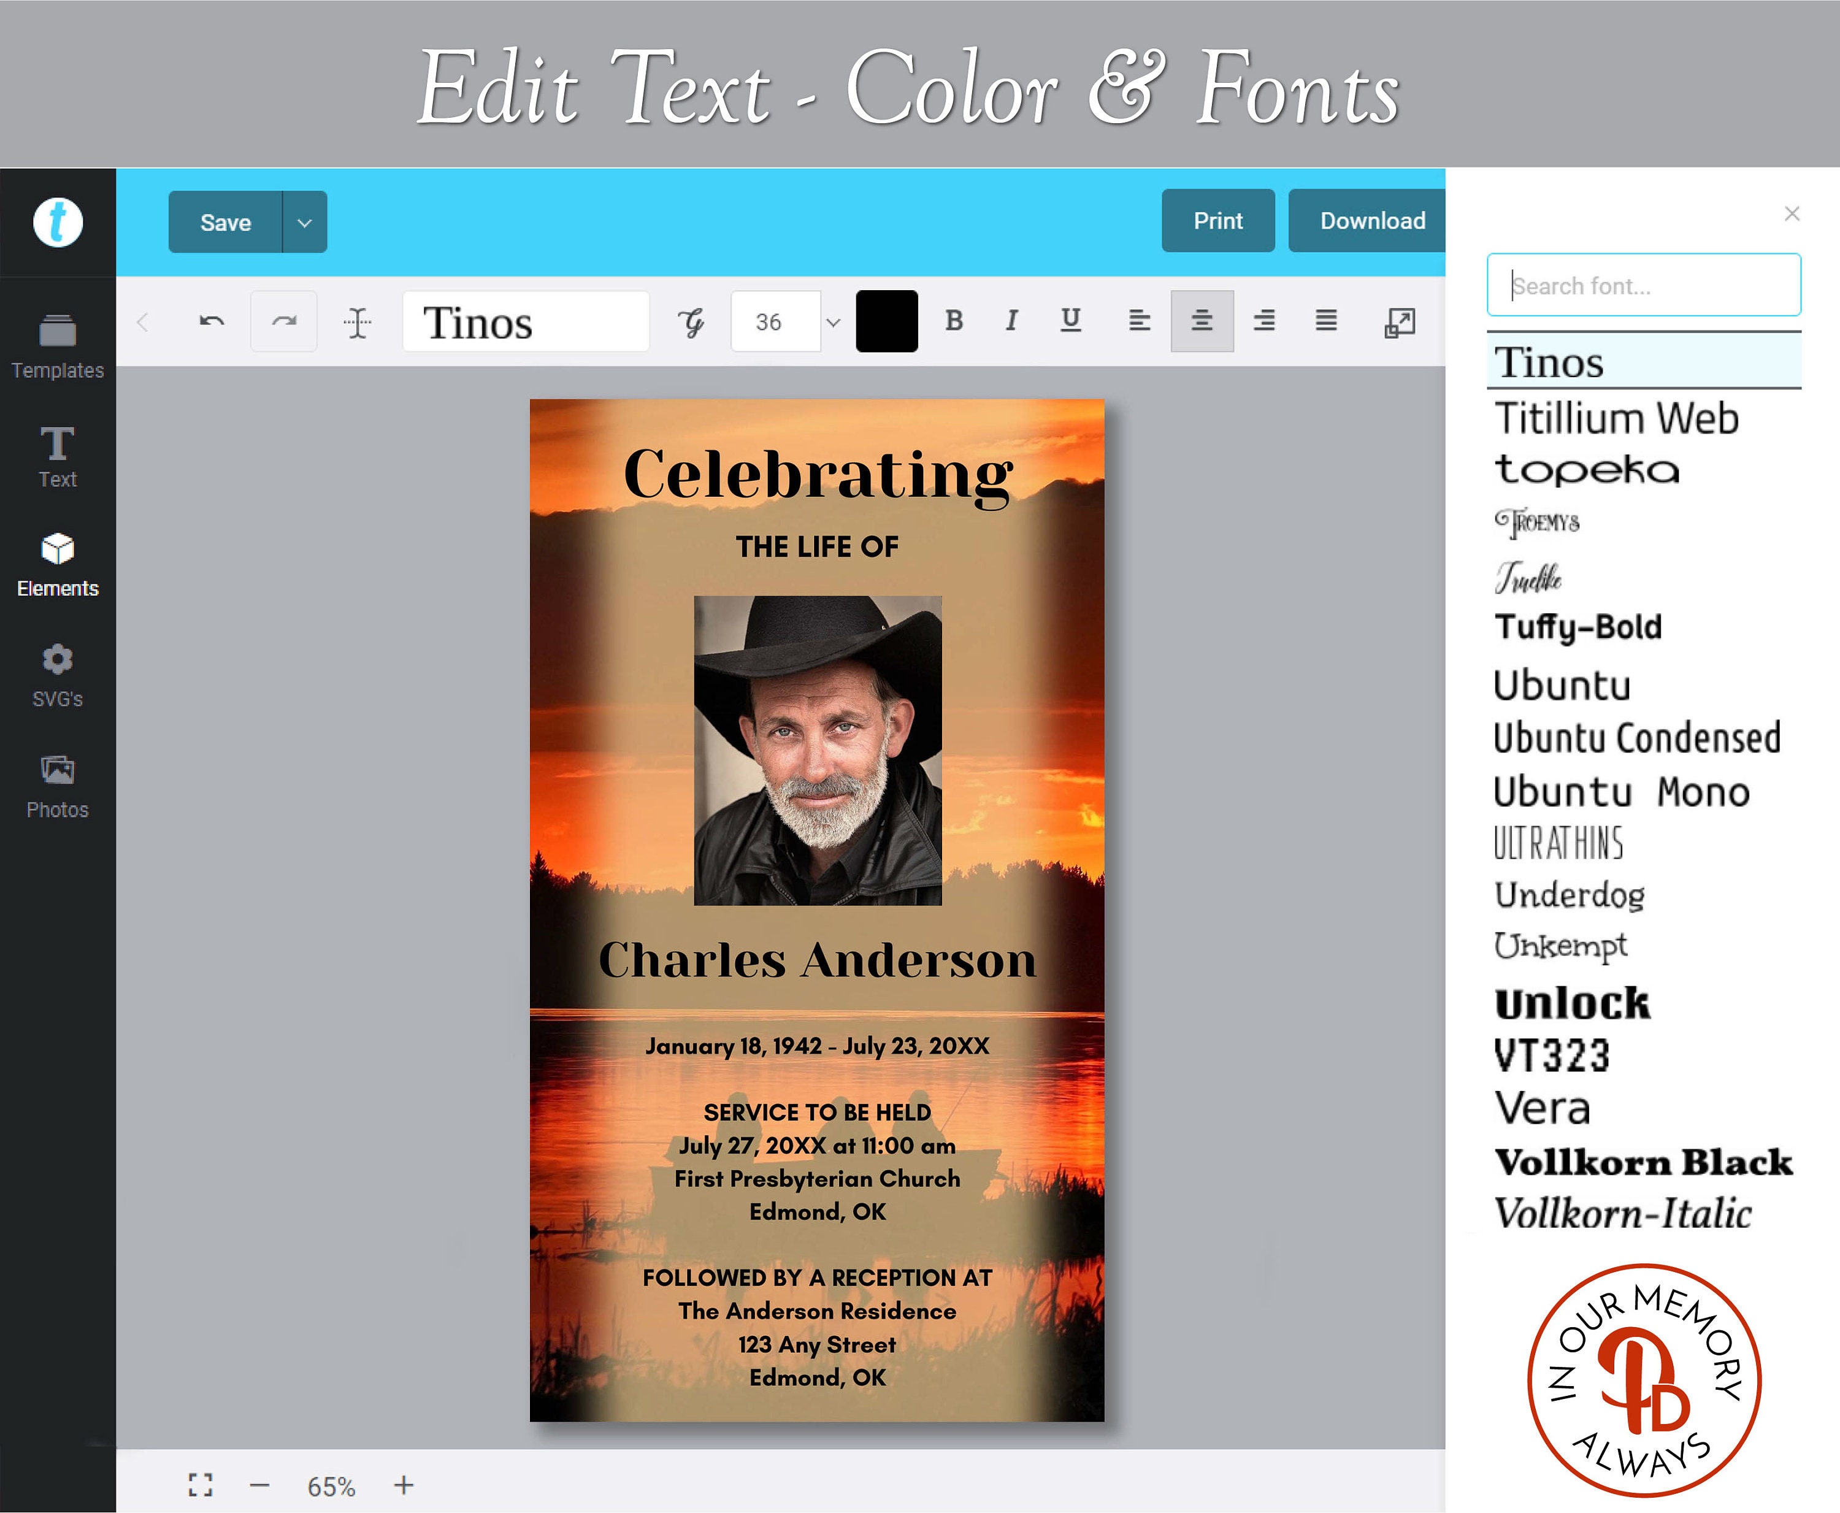Select the 'Charles Anderson' text on card
Image resolution: width=1840 pixels, height=1513 pixels.
(818, 960)
